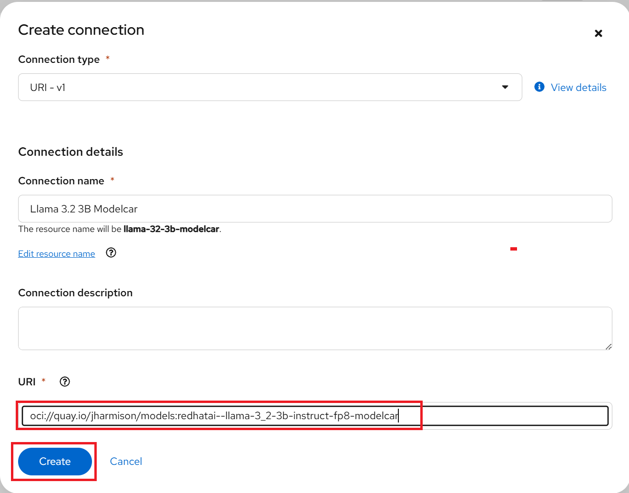This screenshot has width=629, height=493.
Task: Click the URI field containing the oci:// address
Action: coord(314,416)
